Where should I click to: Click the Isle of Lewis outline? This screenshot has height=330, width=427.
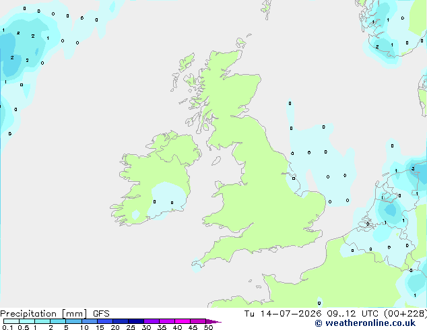tap(187, 62)
